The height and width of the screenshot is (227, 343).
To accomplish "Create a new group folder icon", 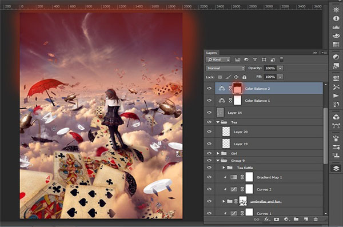I will pyautogui.click(x=296, y=220).
